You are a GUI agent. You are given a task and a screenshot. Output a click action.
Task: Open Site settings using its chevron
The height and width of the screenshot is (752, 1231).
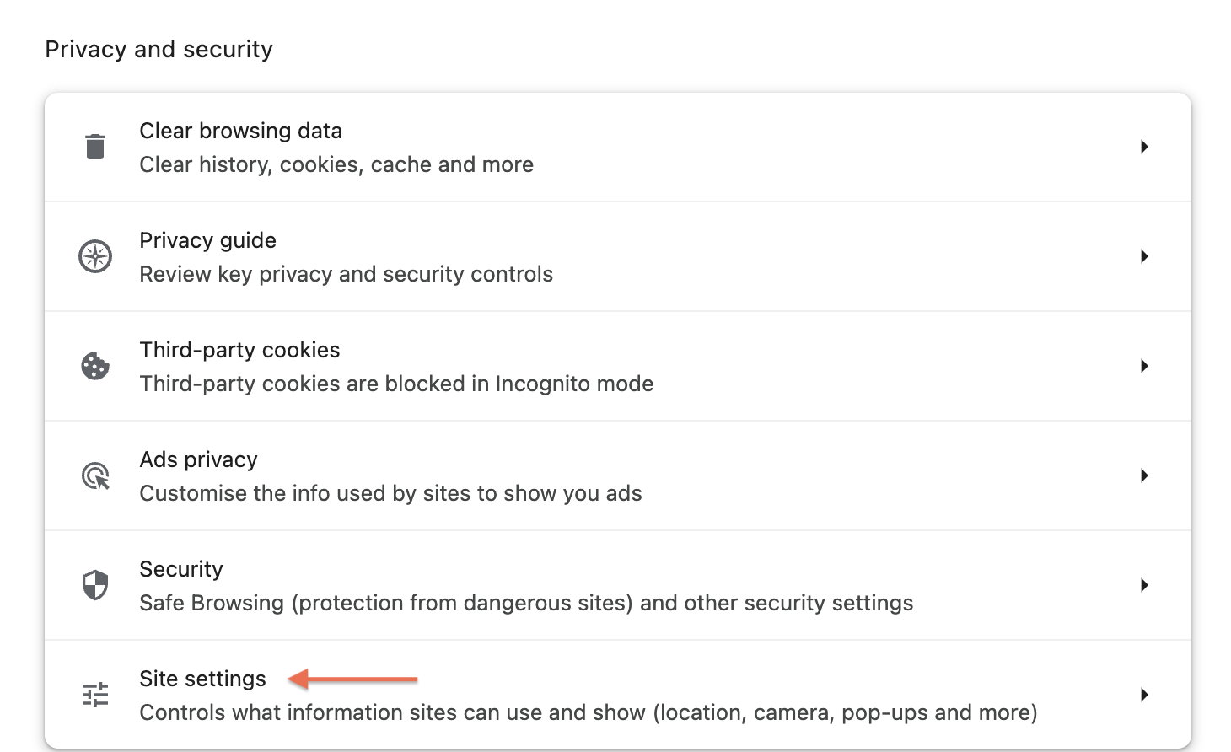(1144, 694)
